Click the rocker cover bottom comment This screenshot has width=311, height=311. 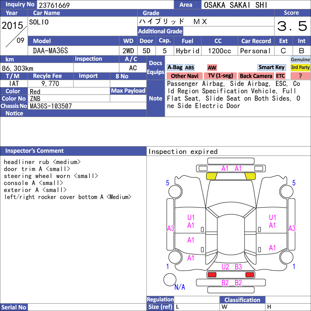(68, 197)
